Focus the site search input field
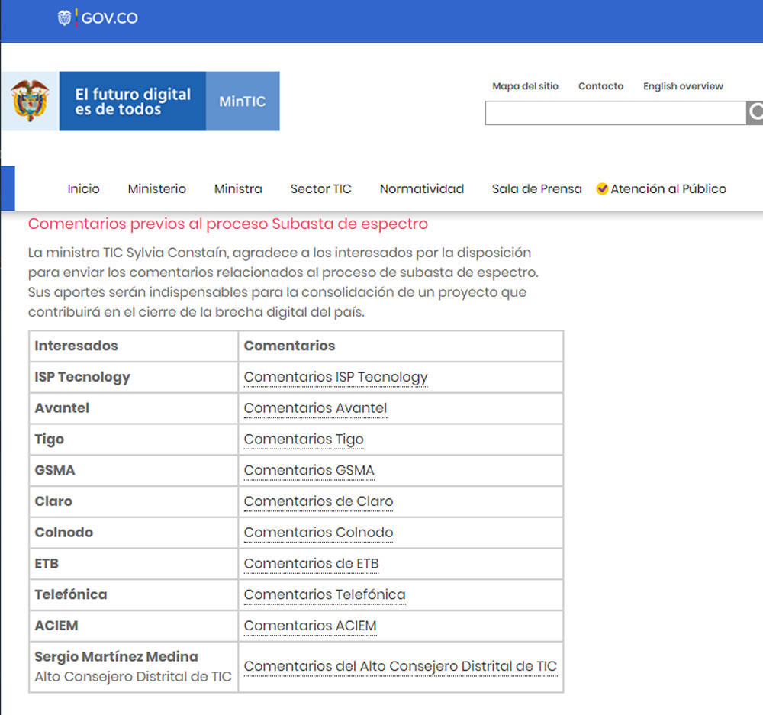This screenshot has width=763, height=715. [616, 113]
